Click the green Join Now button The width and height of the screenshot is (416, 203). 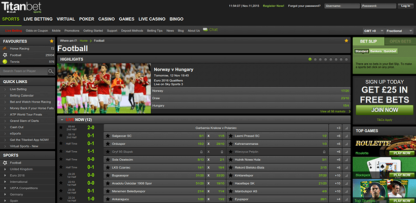click(384, 110)
